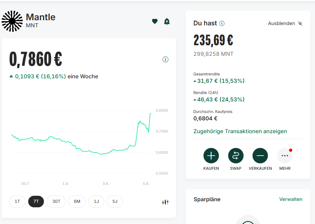Click the 3.8. date label
315x224 pixels.
pos(106,184)
